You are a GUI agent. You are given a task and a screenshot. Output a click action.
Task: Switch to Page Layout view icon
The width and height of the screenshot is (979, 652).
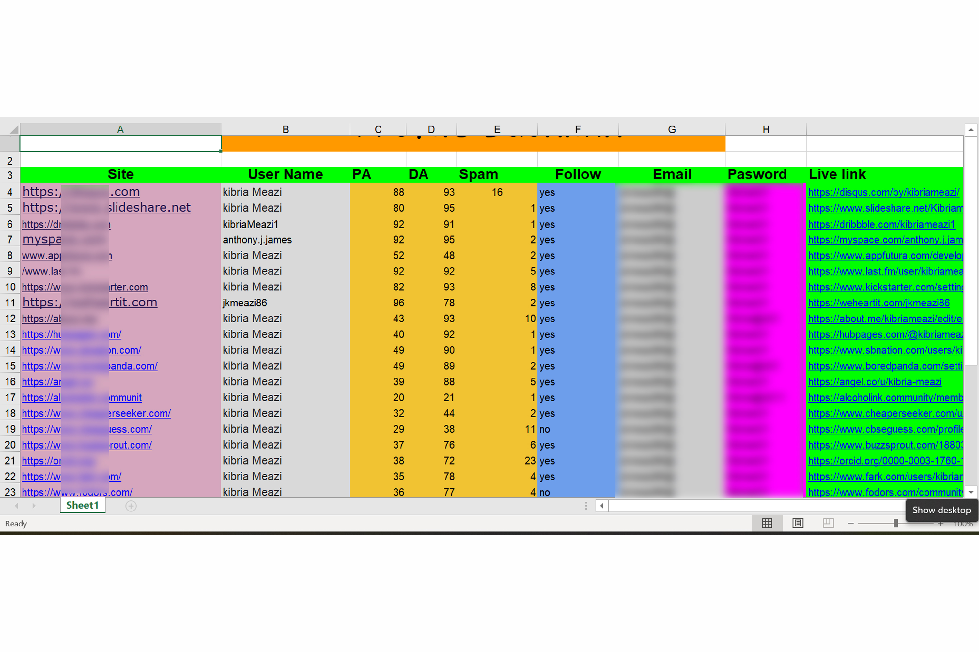pyautogui.click(x=798, y=523)
